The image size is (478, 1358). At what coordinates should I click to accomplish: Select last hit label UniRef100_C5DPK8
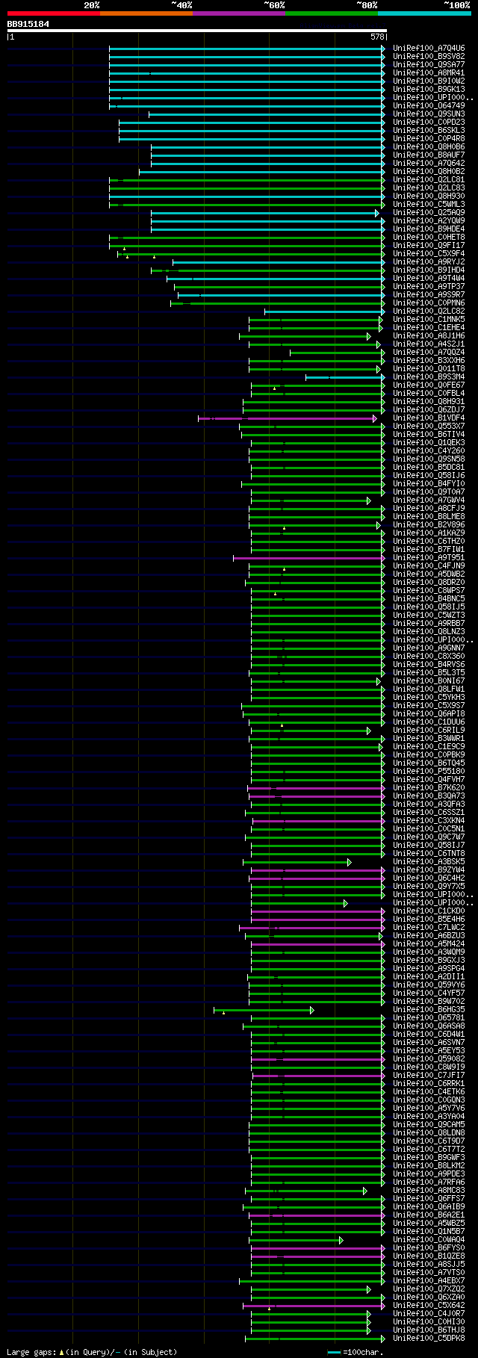(x=429, y=1339)
